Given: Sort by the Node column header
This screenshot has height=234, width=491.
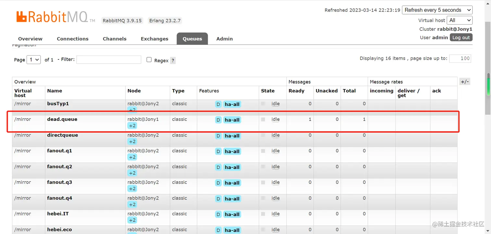Looking at the screenshot, I should pos(134,91).
